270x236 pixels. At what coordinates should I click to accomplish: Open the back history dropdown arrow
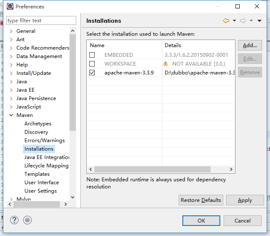pyautogui.click(x=234, y=21)
